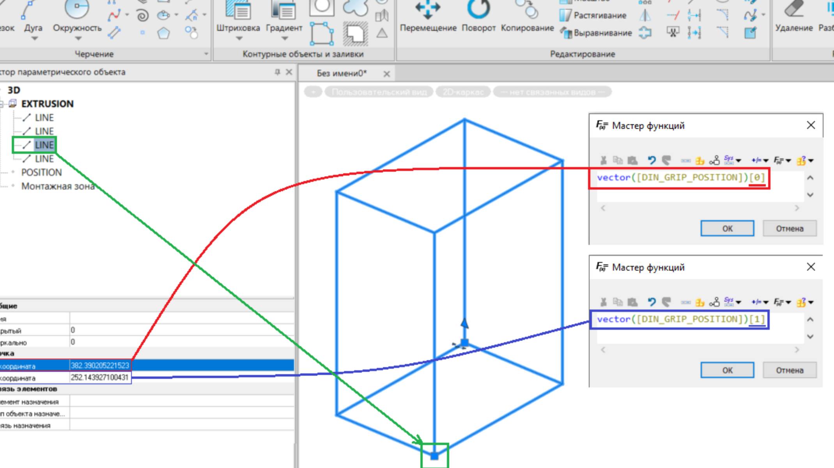Switch to the Без имени0* document tab
This screenshot has height=468, width=834.
342,73
